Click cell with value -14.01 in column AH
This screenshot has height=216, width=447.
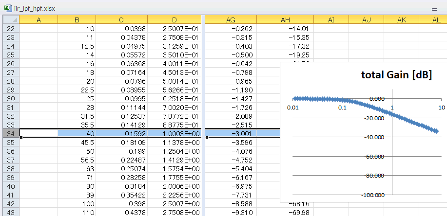[x=285, y=28]
